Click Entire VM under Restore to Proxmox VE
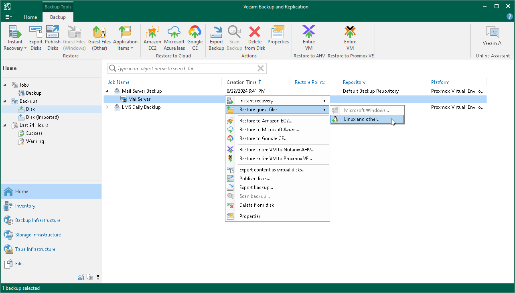 click(x=350, y=38)
